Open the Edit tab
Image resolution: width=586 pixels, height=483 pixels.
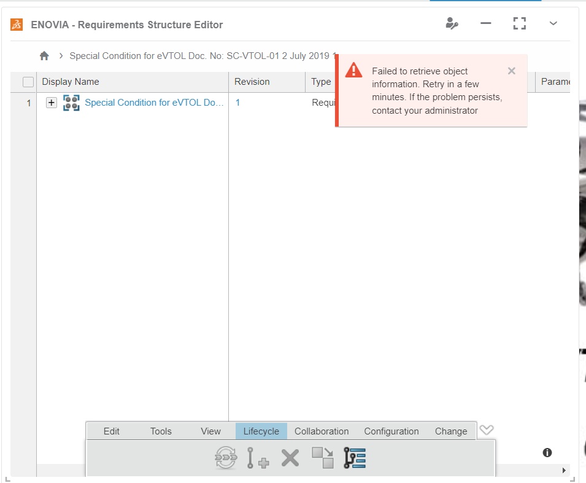point(111,431)
